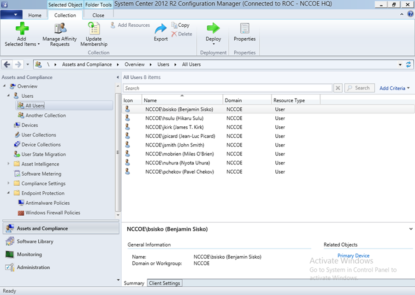Sort by the Name column header
415x295 pixels.
click(182, 100)
